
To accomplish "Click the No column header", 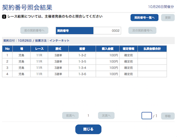I will click(7, 49).
